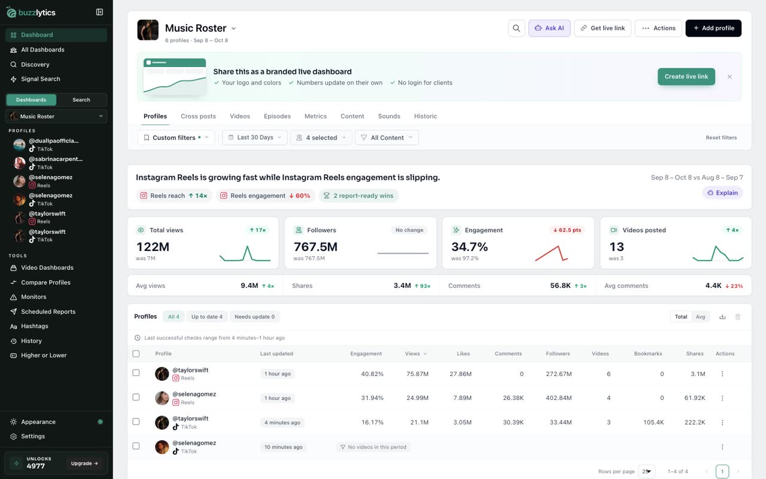Image resolution: width=766 pixels, height=479 pixels.
Task: Open the Rows per page selector
Action: click(647, 472)
